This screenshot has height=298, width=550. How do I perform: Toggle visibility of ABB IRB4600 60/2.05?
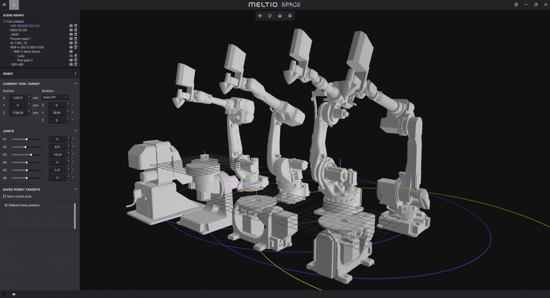coord(71,26)
